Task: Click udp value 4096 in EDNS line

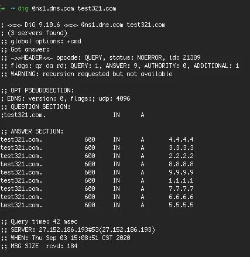Action: pyautogui.click(x=123, y=98)
